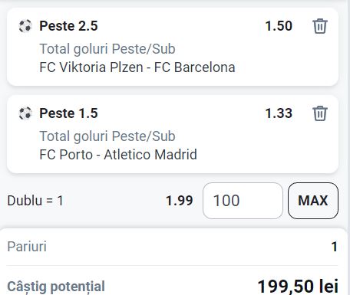Click the Pariuri count value 1

[x=334, y=247]
